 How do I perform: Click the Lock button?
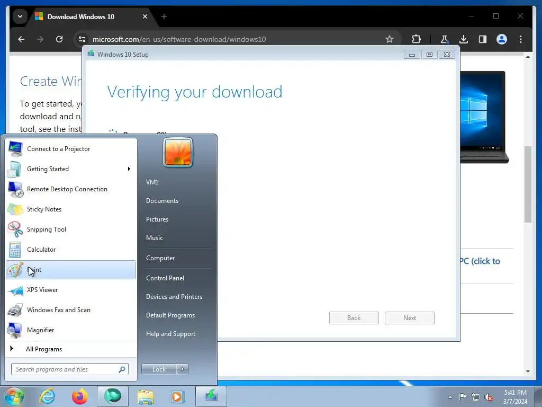[159, 369]
